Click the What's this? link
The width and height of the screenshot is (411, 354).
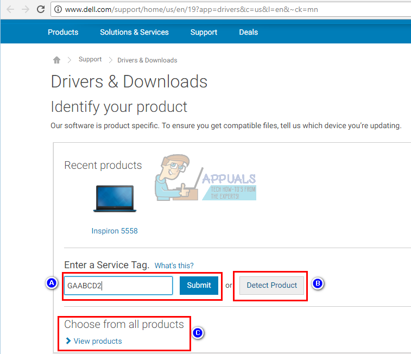click(174, 265)
